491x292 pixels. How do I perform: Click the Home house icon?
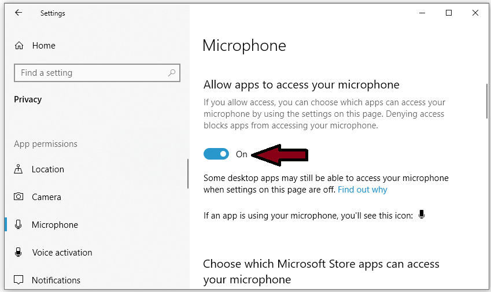[19, 45]
